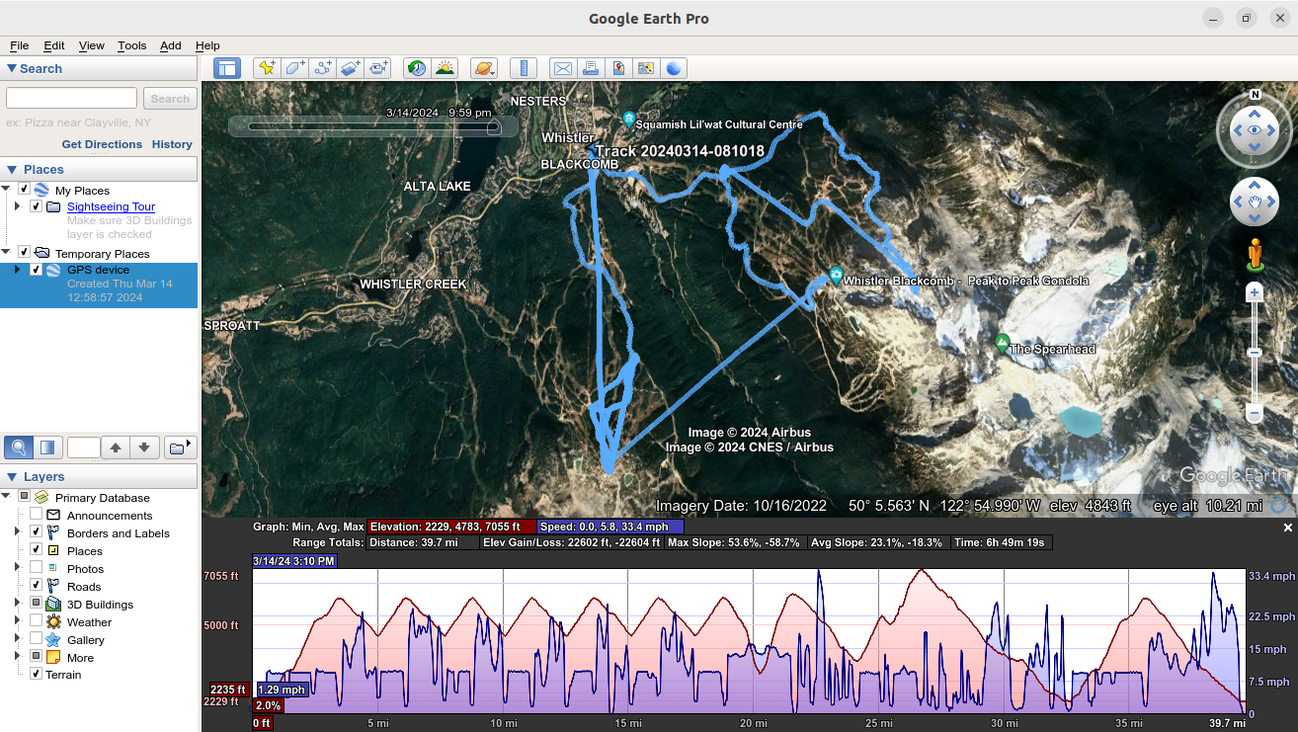1298x732 pixels.
Task: View this location in Google Maps
Action: click(646, 68)
